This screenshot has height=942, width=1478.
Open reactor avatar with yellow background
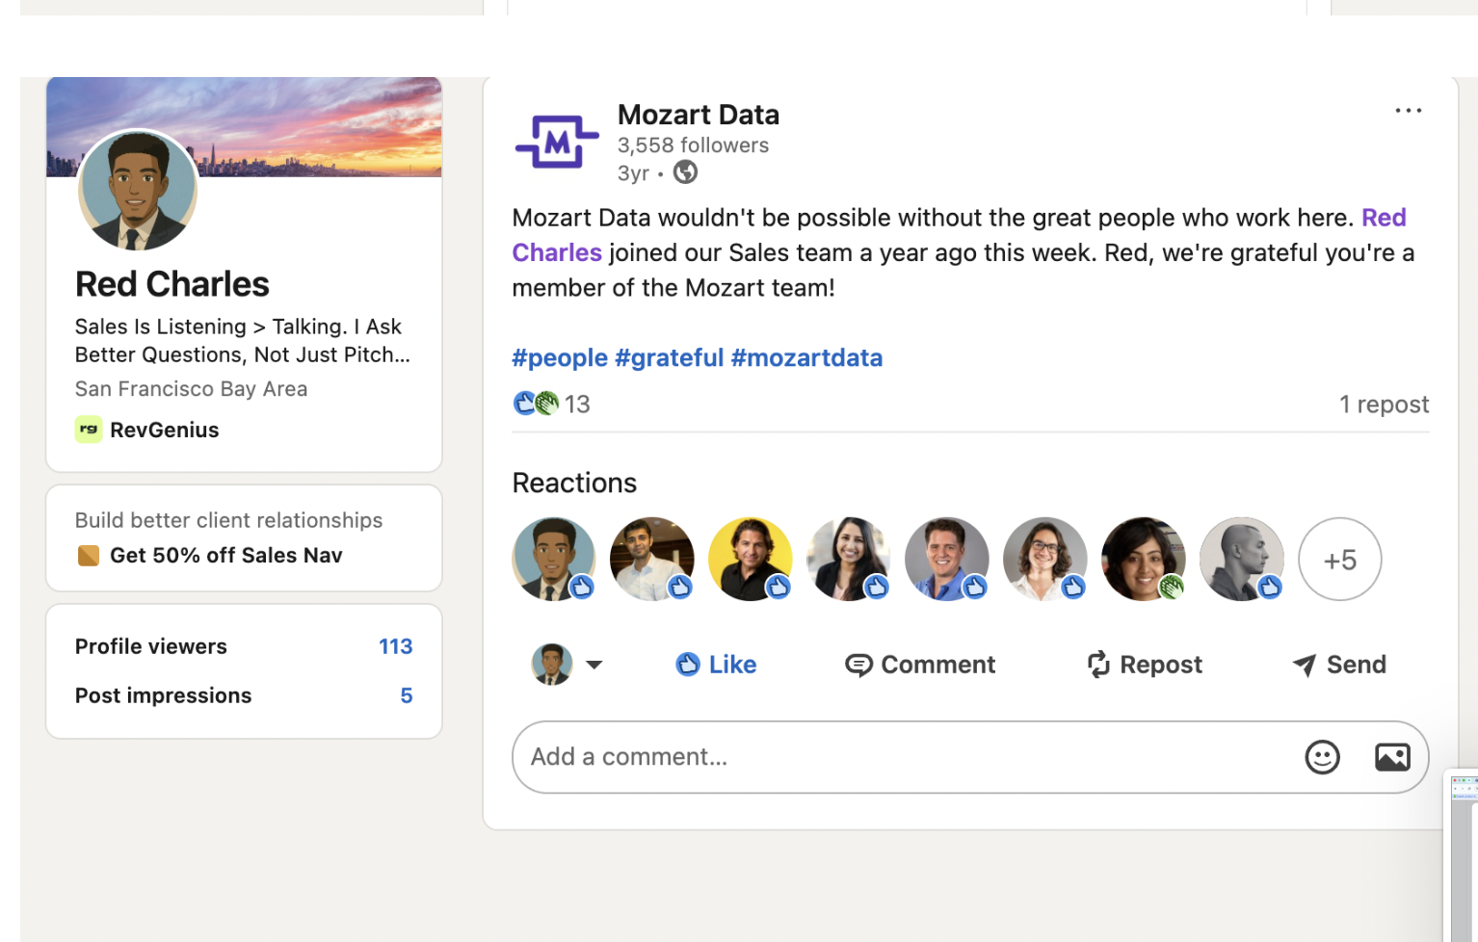pyautogui.click(x=751, y=560)
